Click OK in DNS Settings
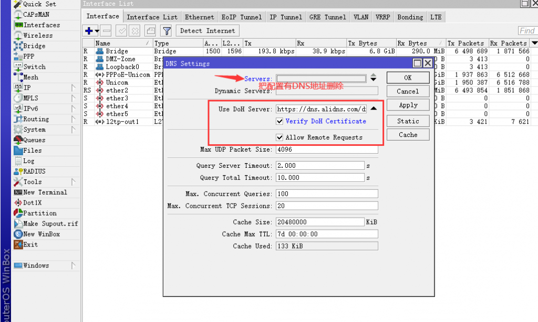 (408, 78)
